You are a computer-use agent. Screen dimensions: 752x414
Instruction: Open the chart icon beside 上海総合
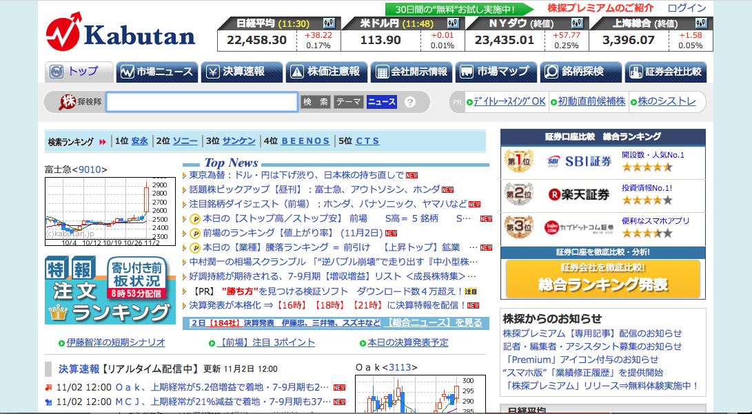click(700, 23)
